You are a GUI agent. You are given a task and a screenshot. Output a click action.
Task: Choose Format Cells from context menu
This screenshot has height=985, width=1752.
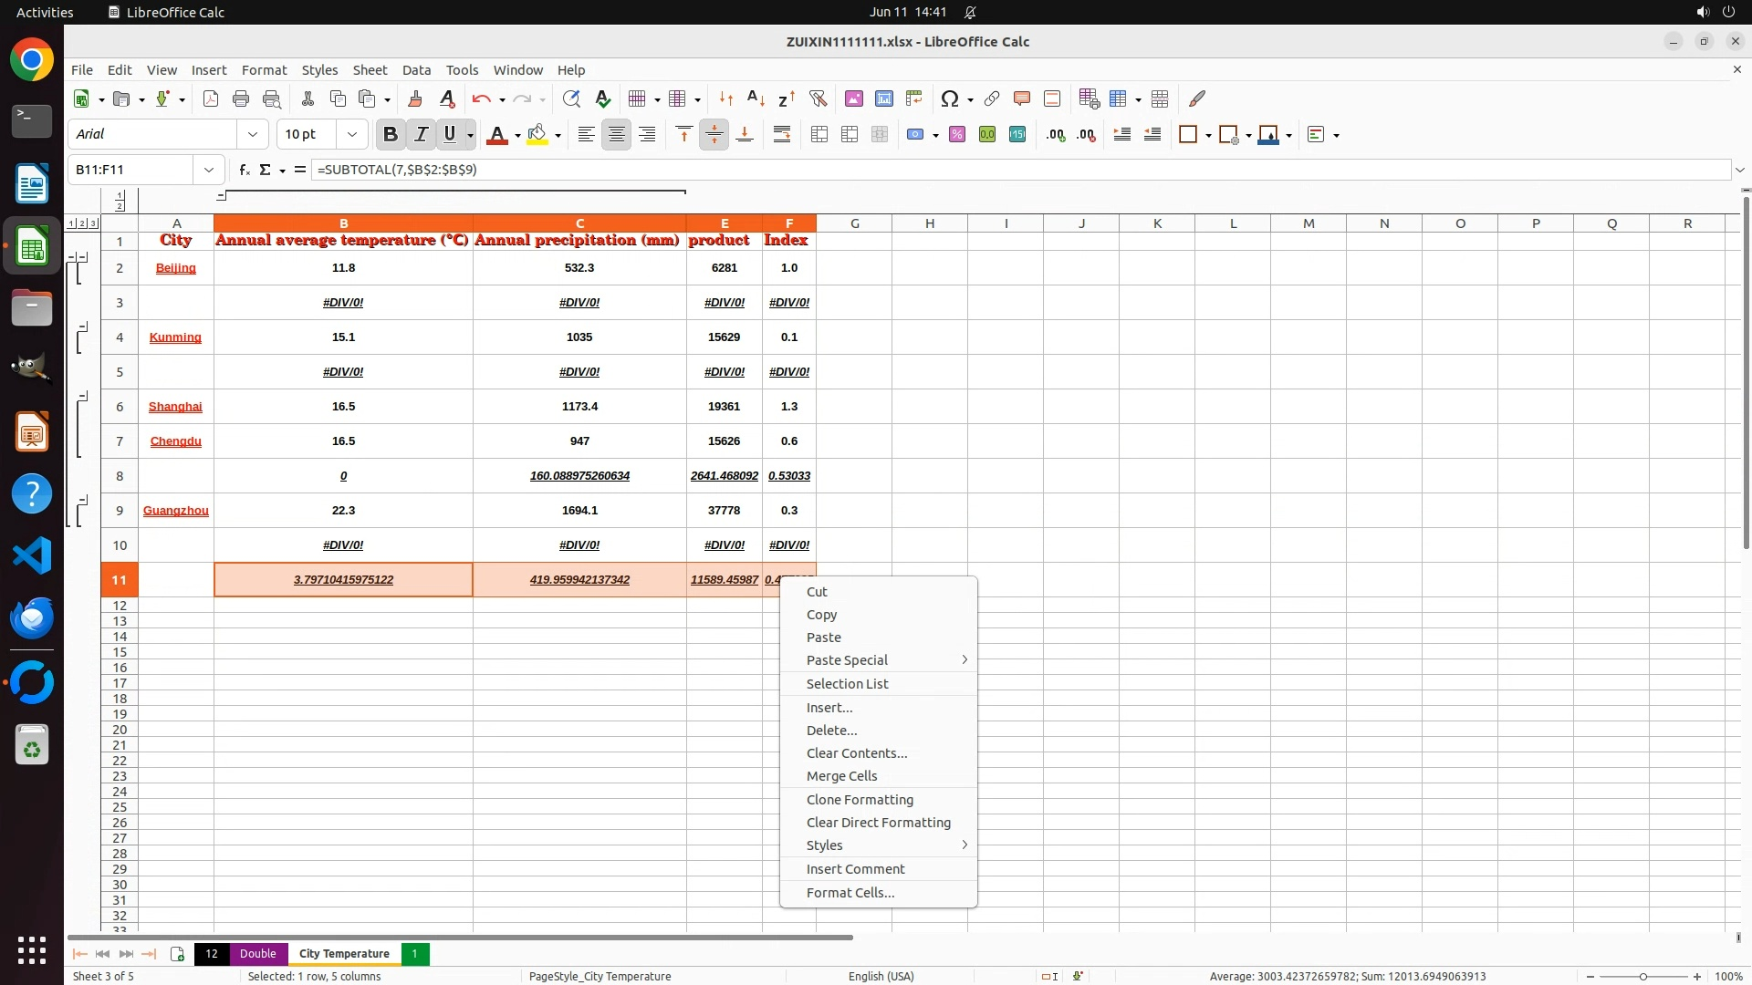click(x=850, y=893)
